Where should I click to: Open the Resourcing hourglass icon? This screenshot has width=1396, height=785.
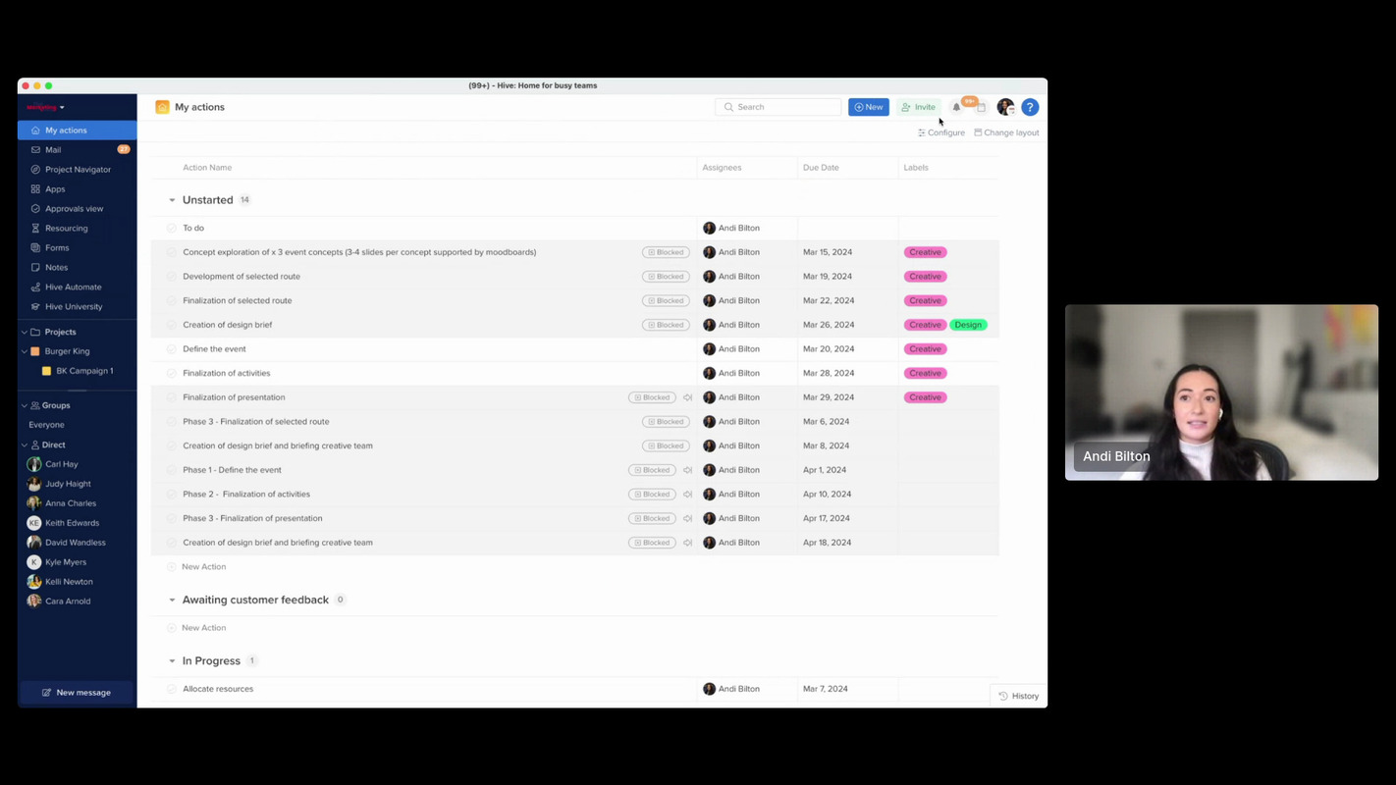[x=36, y=228]
